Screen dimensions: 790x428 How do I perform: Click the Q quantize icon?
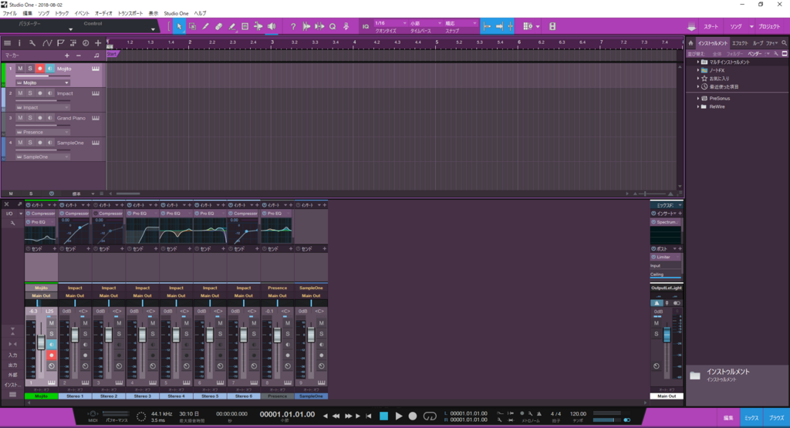tap(333, 26)
